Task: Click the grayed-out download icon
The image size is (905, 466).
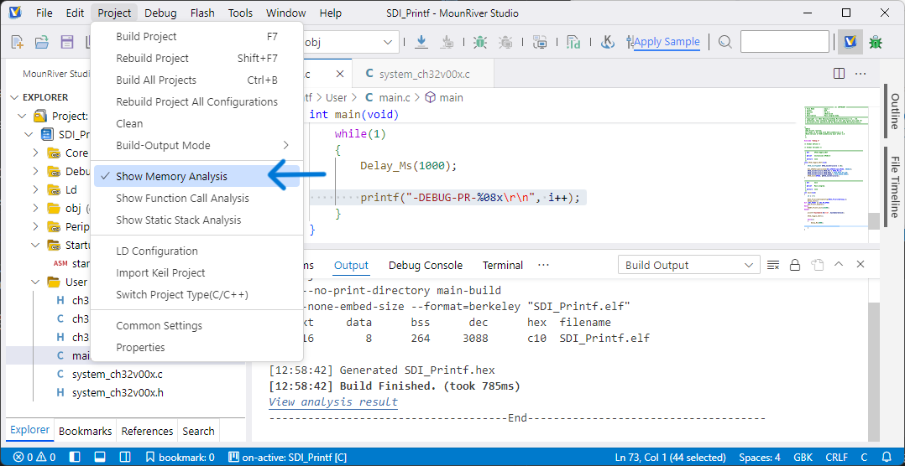Action: (x=447, y=42)
